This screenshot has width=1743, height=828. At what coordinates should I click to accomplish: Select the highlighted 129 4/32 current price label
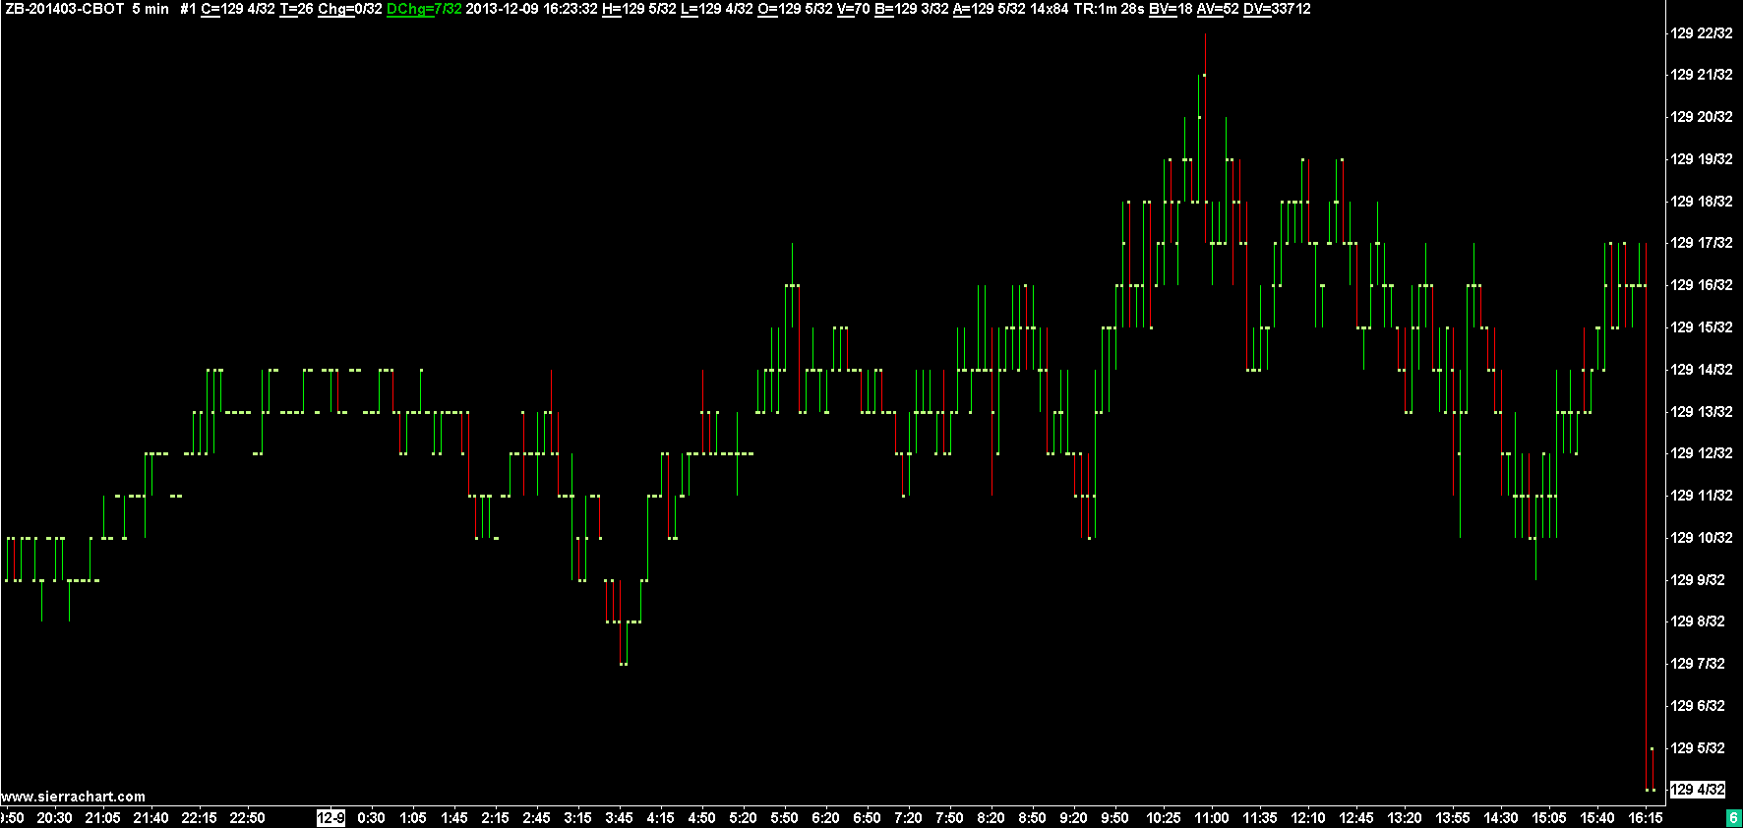pyautogui.click(x=1697, y=790)
